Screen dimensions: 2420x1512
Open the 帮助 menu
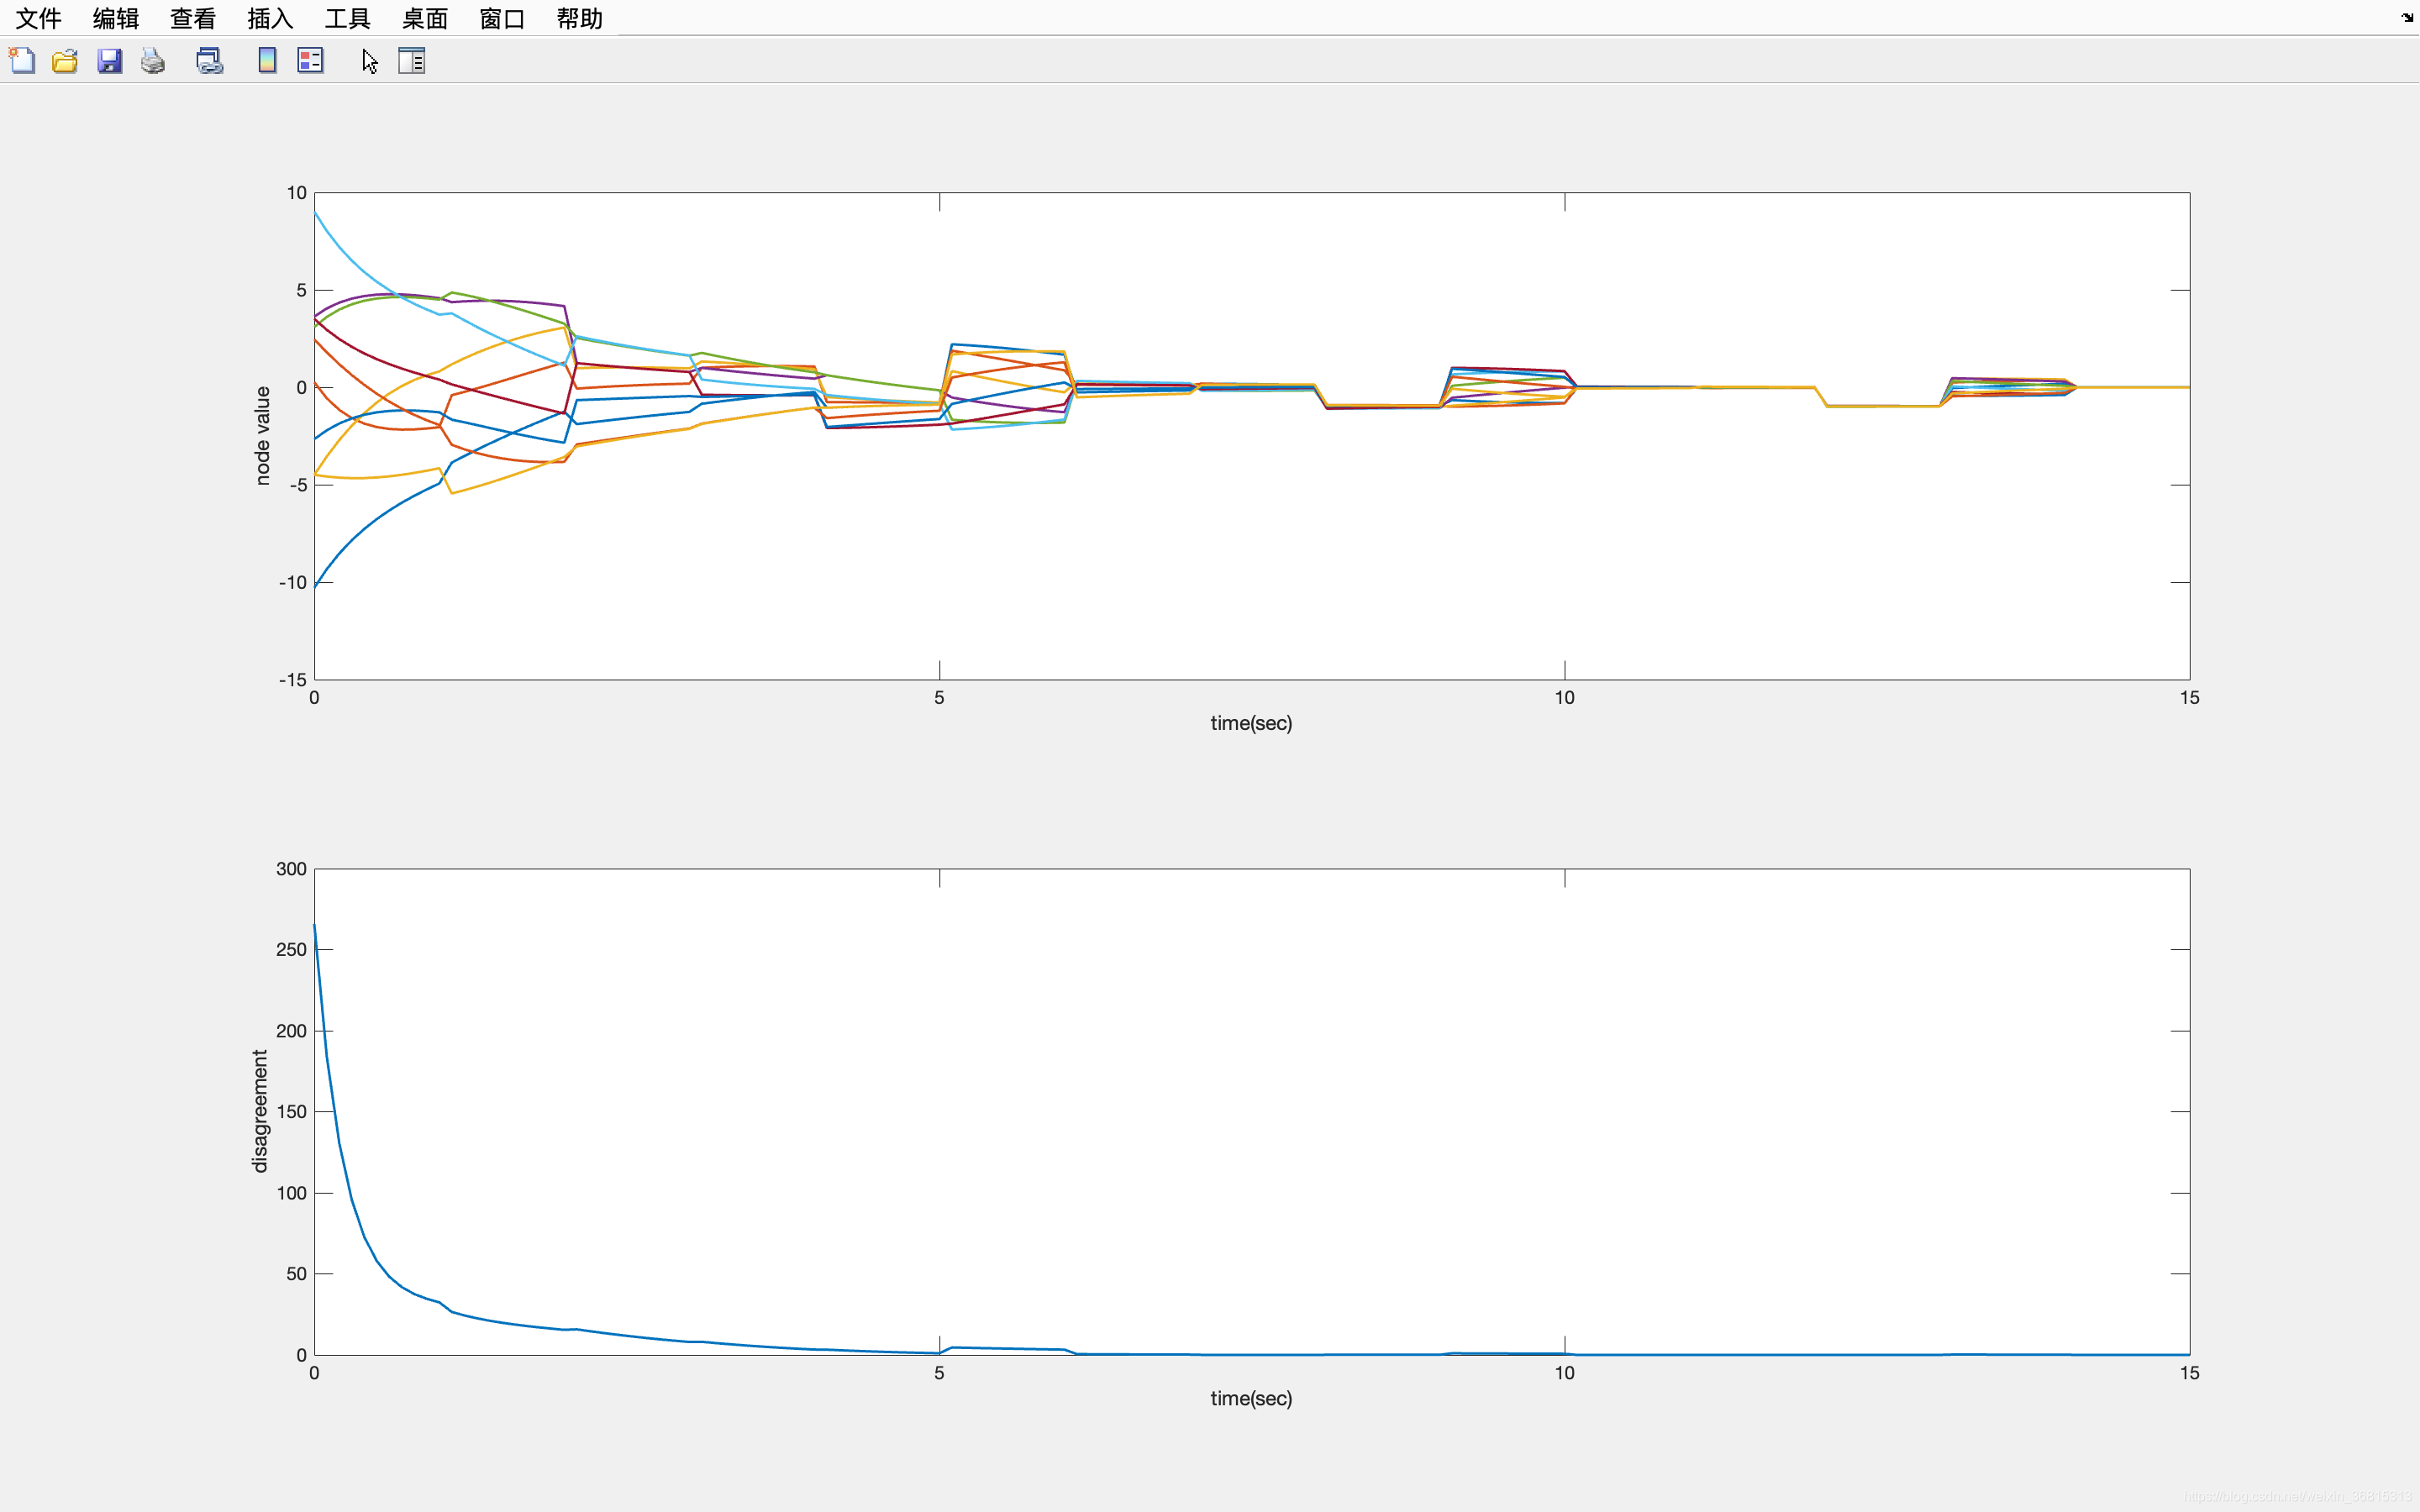click(x=579, y=18)
